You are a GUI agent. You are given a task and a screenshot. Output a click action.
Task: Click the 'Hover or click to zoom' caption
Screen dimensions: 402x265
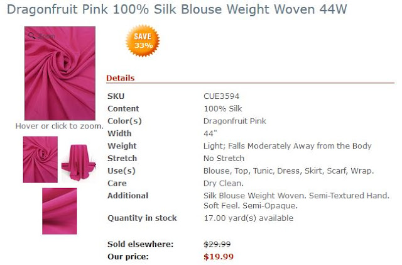[59, 126]
